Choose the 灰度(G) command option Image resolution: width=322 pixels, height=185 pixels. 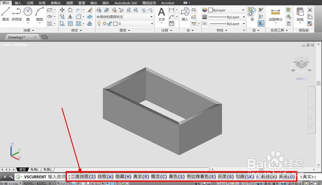pos(226,177)
